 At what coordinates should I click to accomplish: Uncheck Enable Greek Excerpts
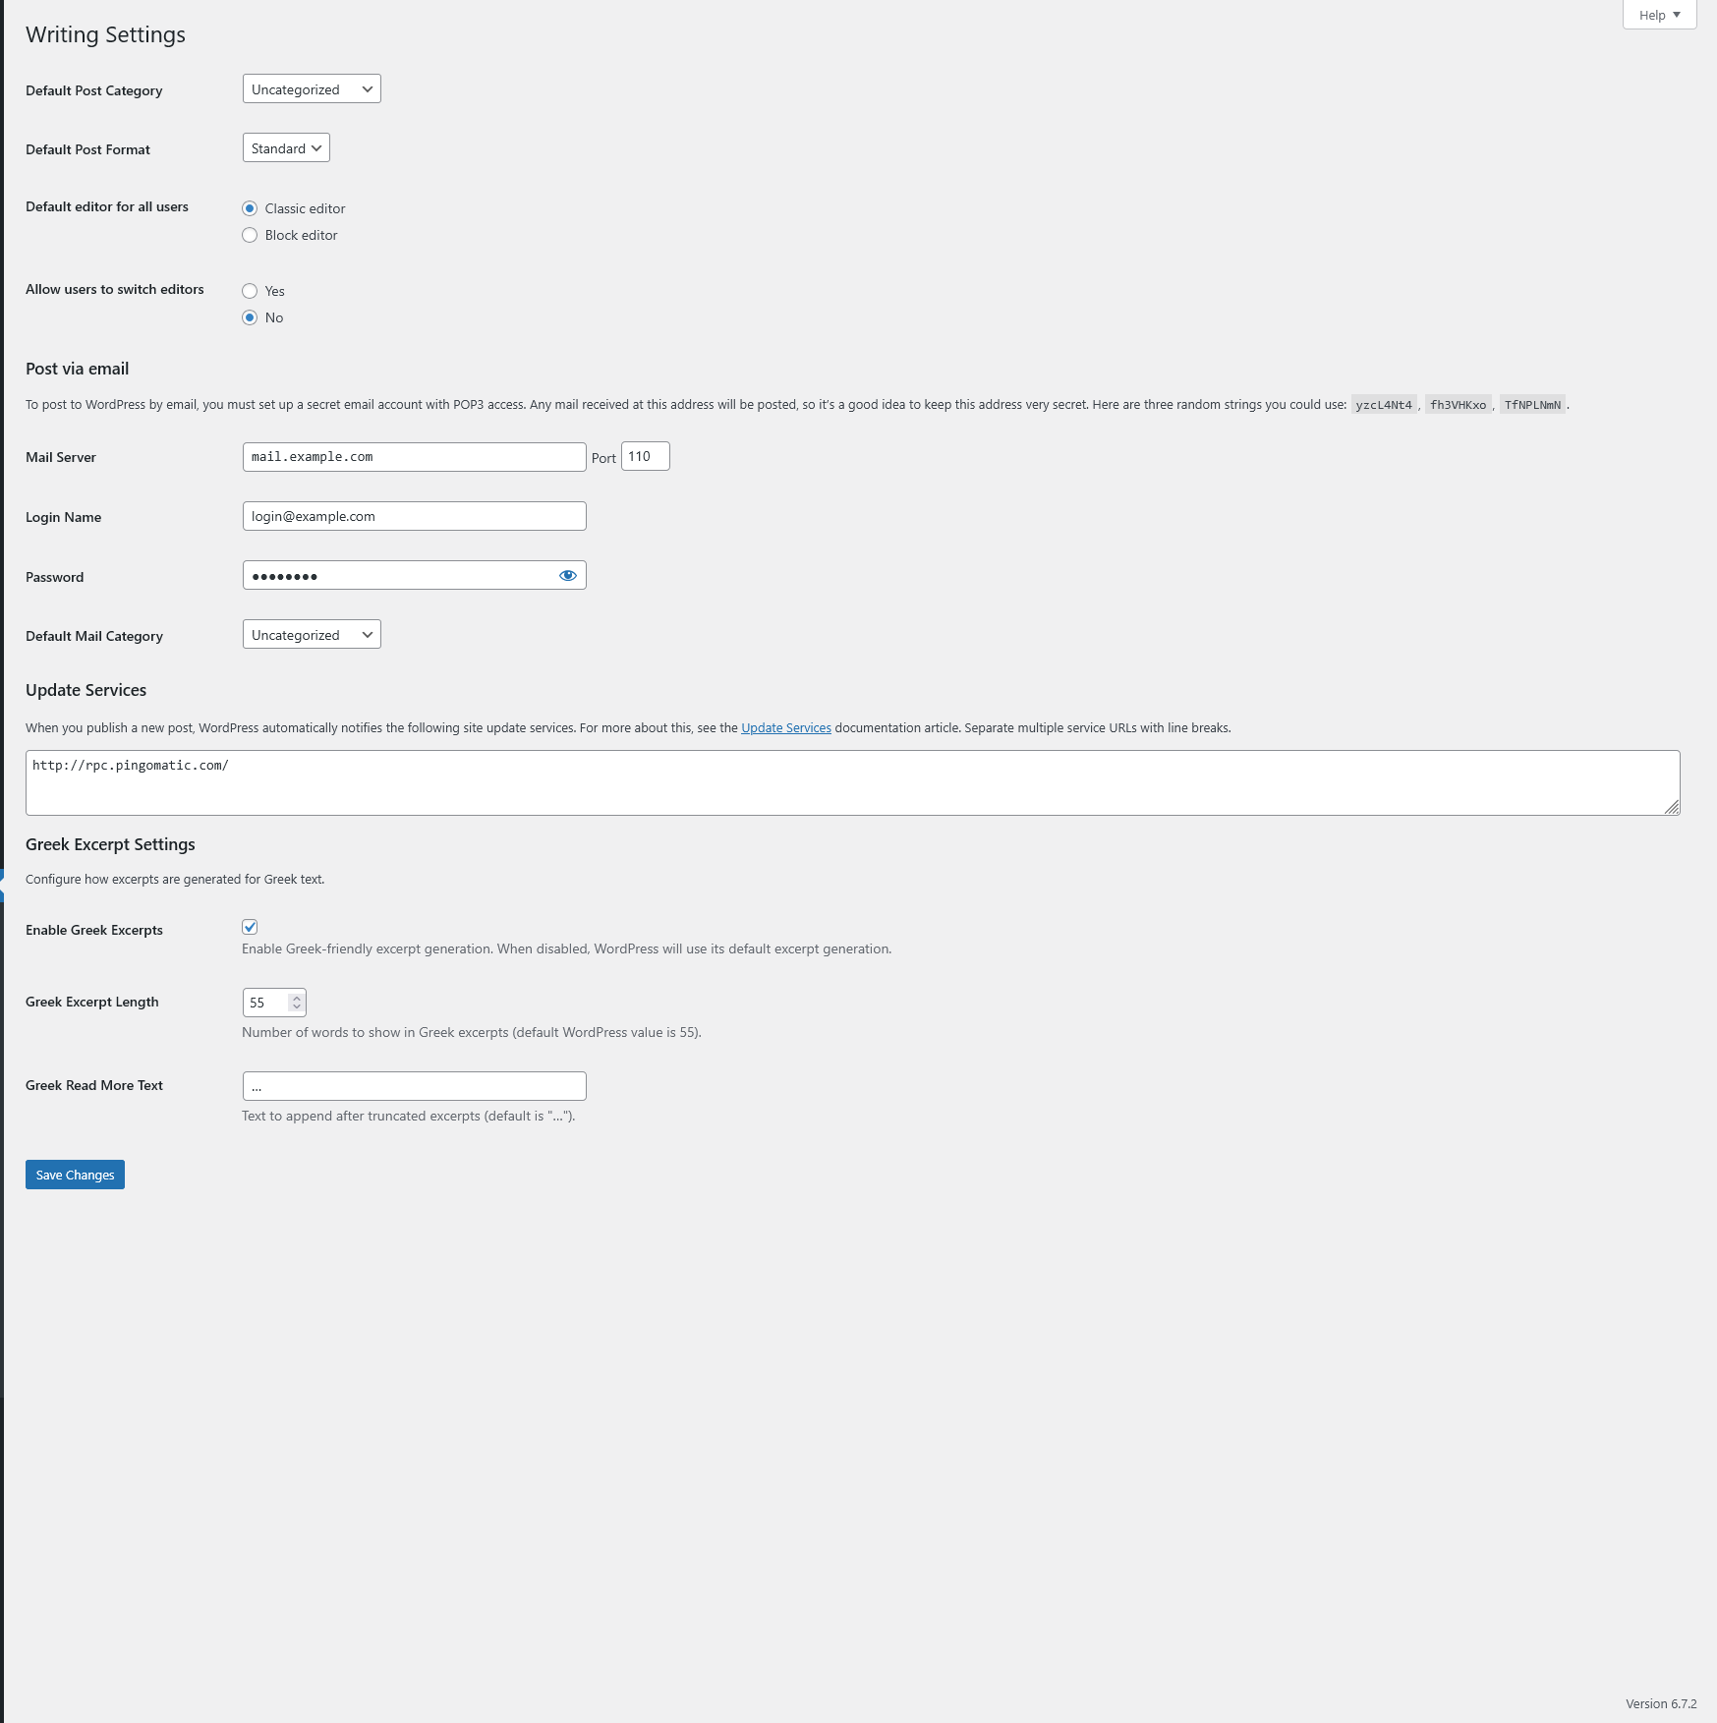pos(250,927)
